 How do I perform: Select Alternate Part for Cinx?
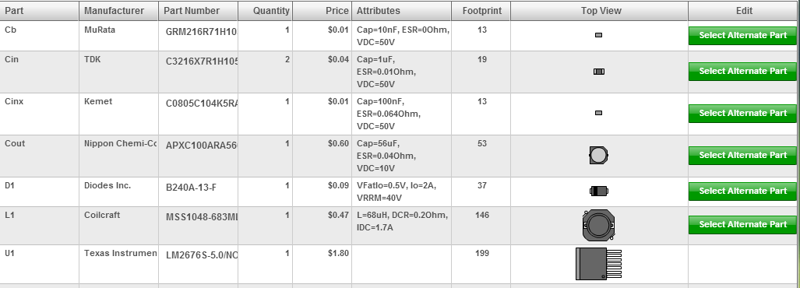click(x=742, y=113)
